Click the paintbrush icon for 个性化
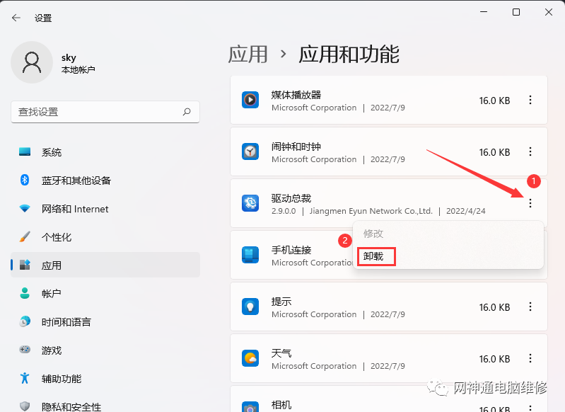This screenshot has height=412, width=565. point(25,236)
